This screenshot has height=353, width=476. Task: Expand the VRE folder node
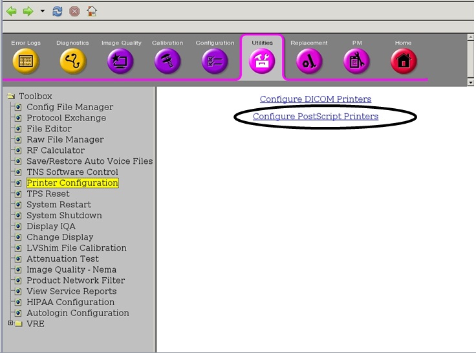click(10, 324)
